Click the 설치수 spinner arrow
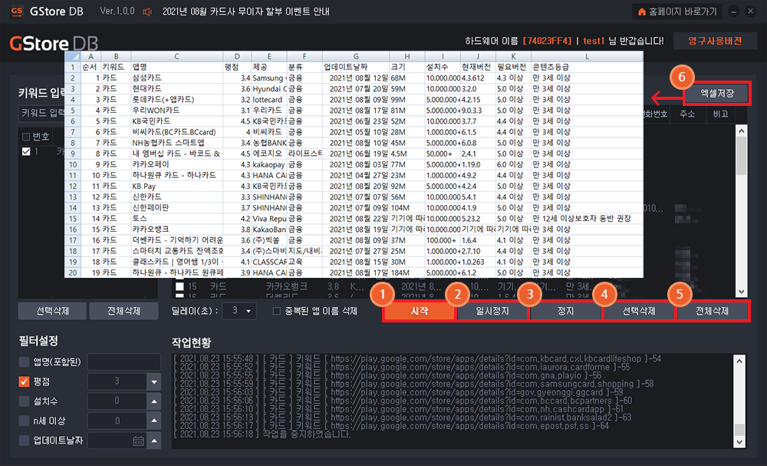Viewport: 767px width, 466px height. pyautogui.click(x=154, y=401)
